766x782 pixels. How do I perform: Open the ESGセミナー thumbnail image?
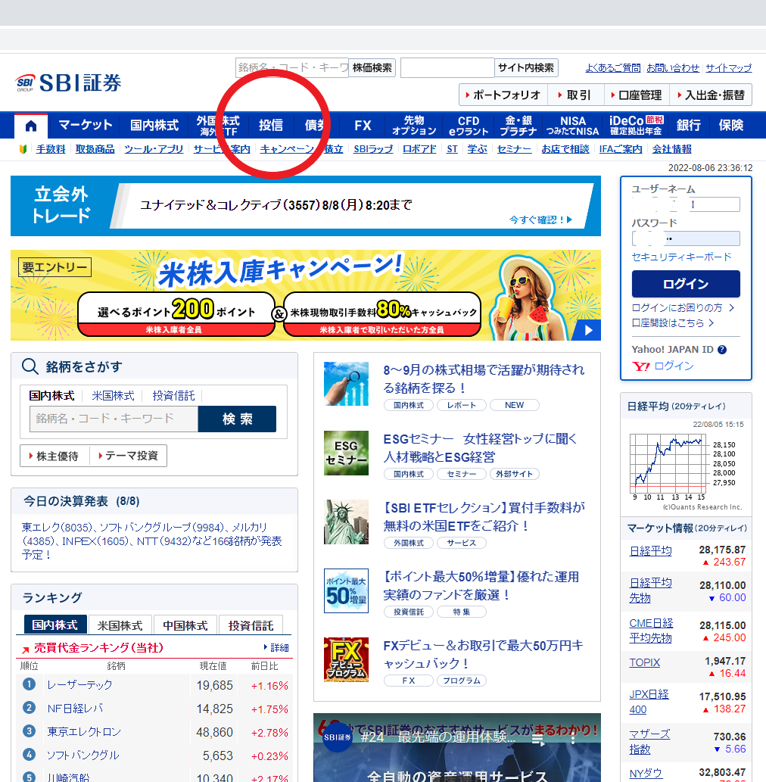(346, 453)
